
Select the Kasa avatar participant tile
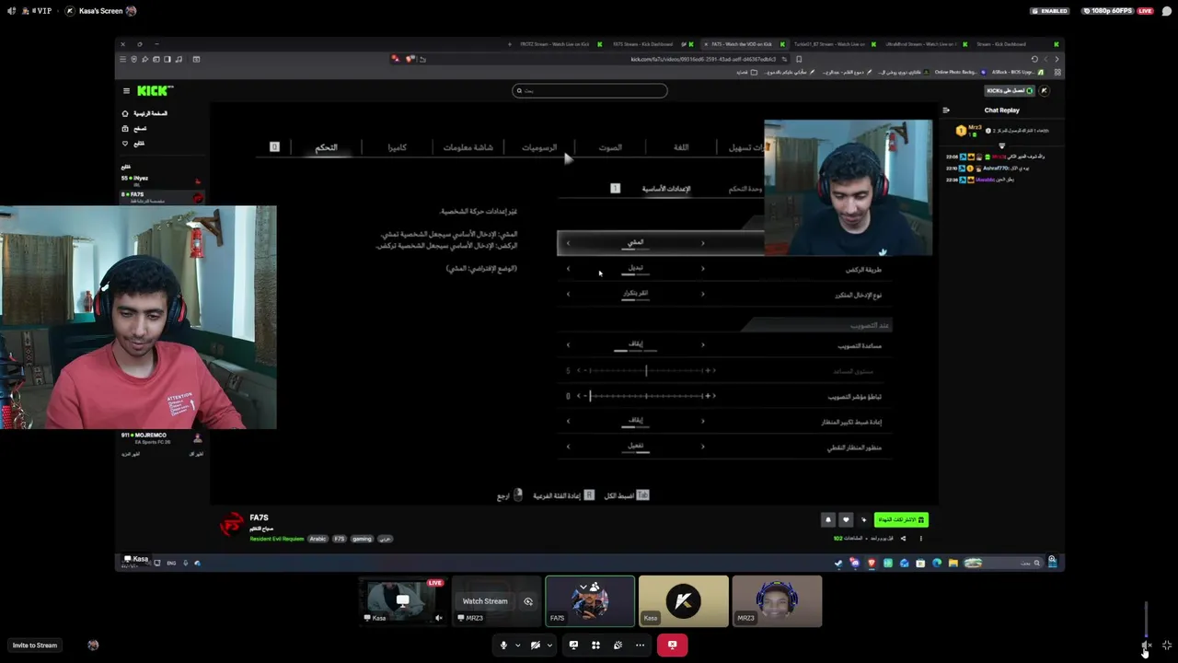coord(684,601)
